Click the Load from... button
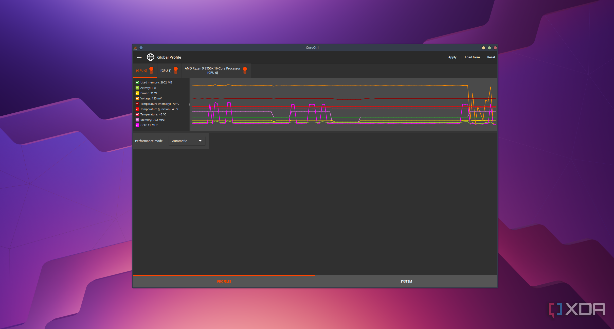Viewport: 614px width, 329px height. click(x=473, y=57)
